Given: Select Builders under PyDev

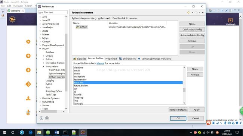Looking at the screenshot, I should (x=50, y=52).
